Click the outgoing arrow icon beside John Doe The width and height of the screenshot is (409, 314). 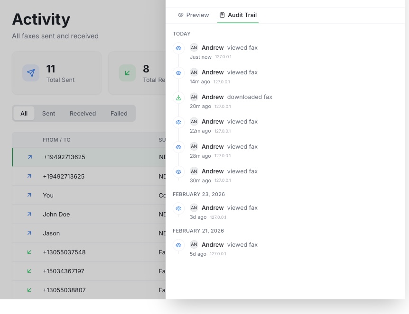(29, 214)
